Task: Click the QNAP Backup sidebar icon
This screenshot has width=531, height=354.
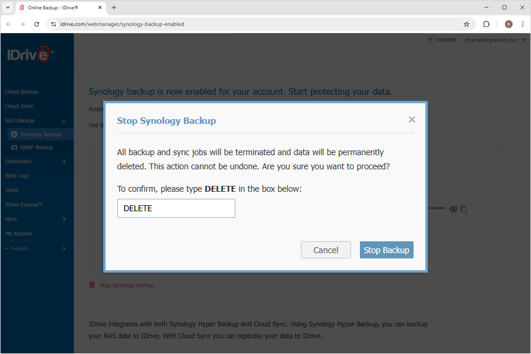Action: (14, 147)
